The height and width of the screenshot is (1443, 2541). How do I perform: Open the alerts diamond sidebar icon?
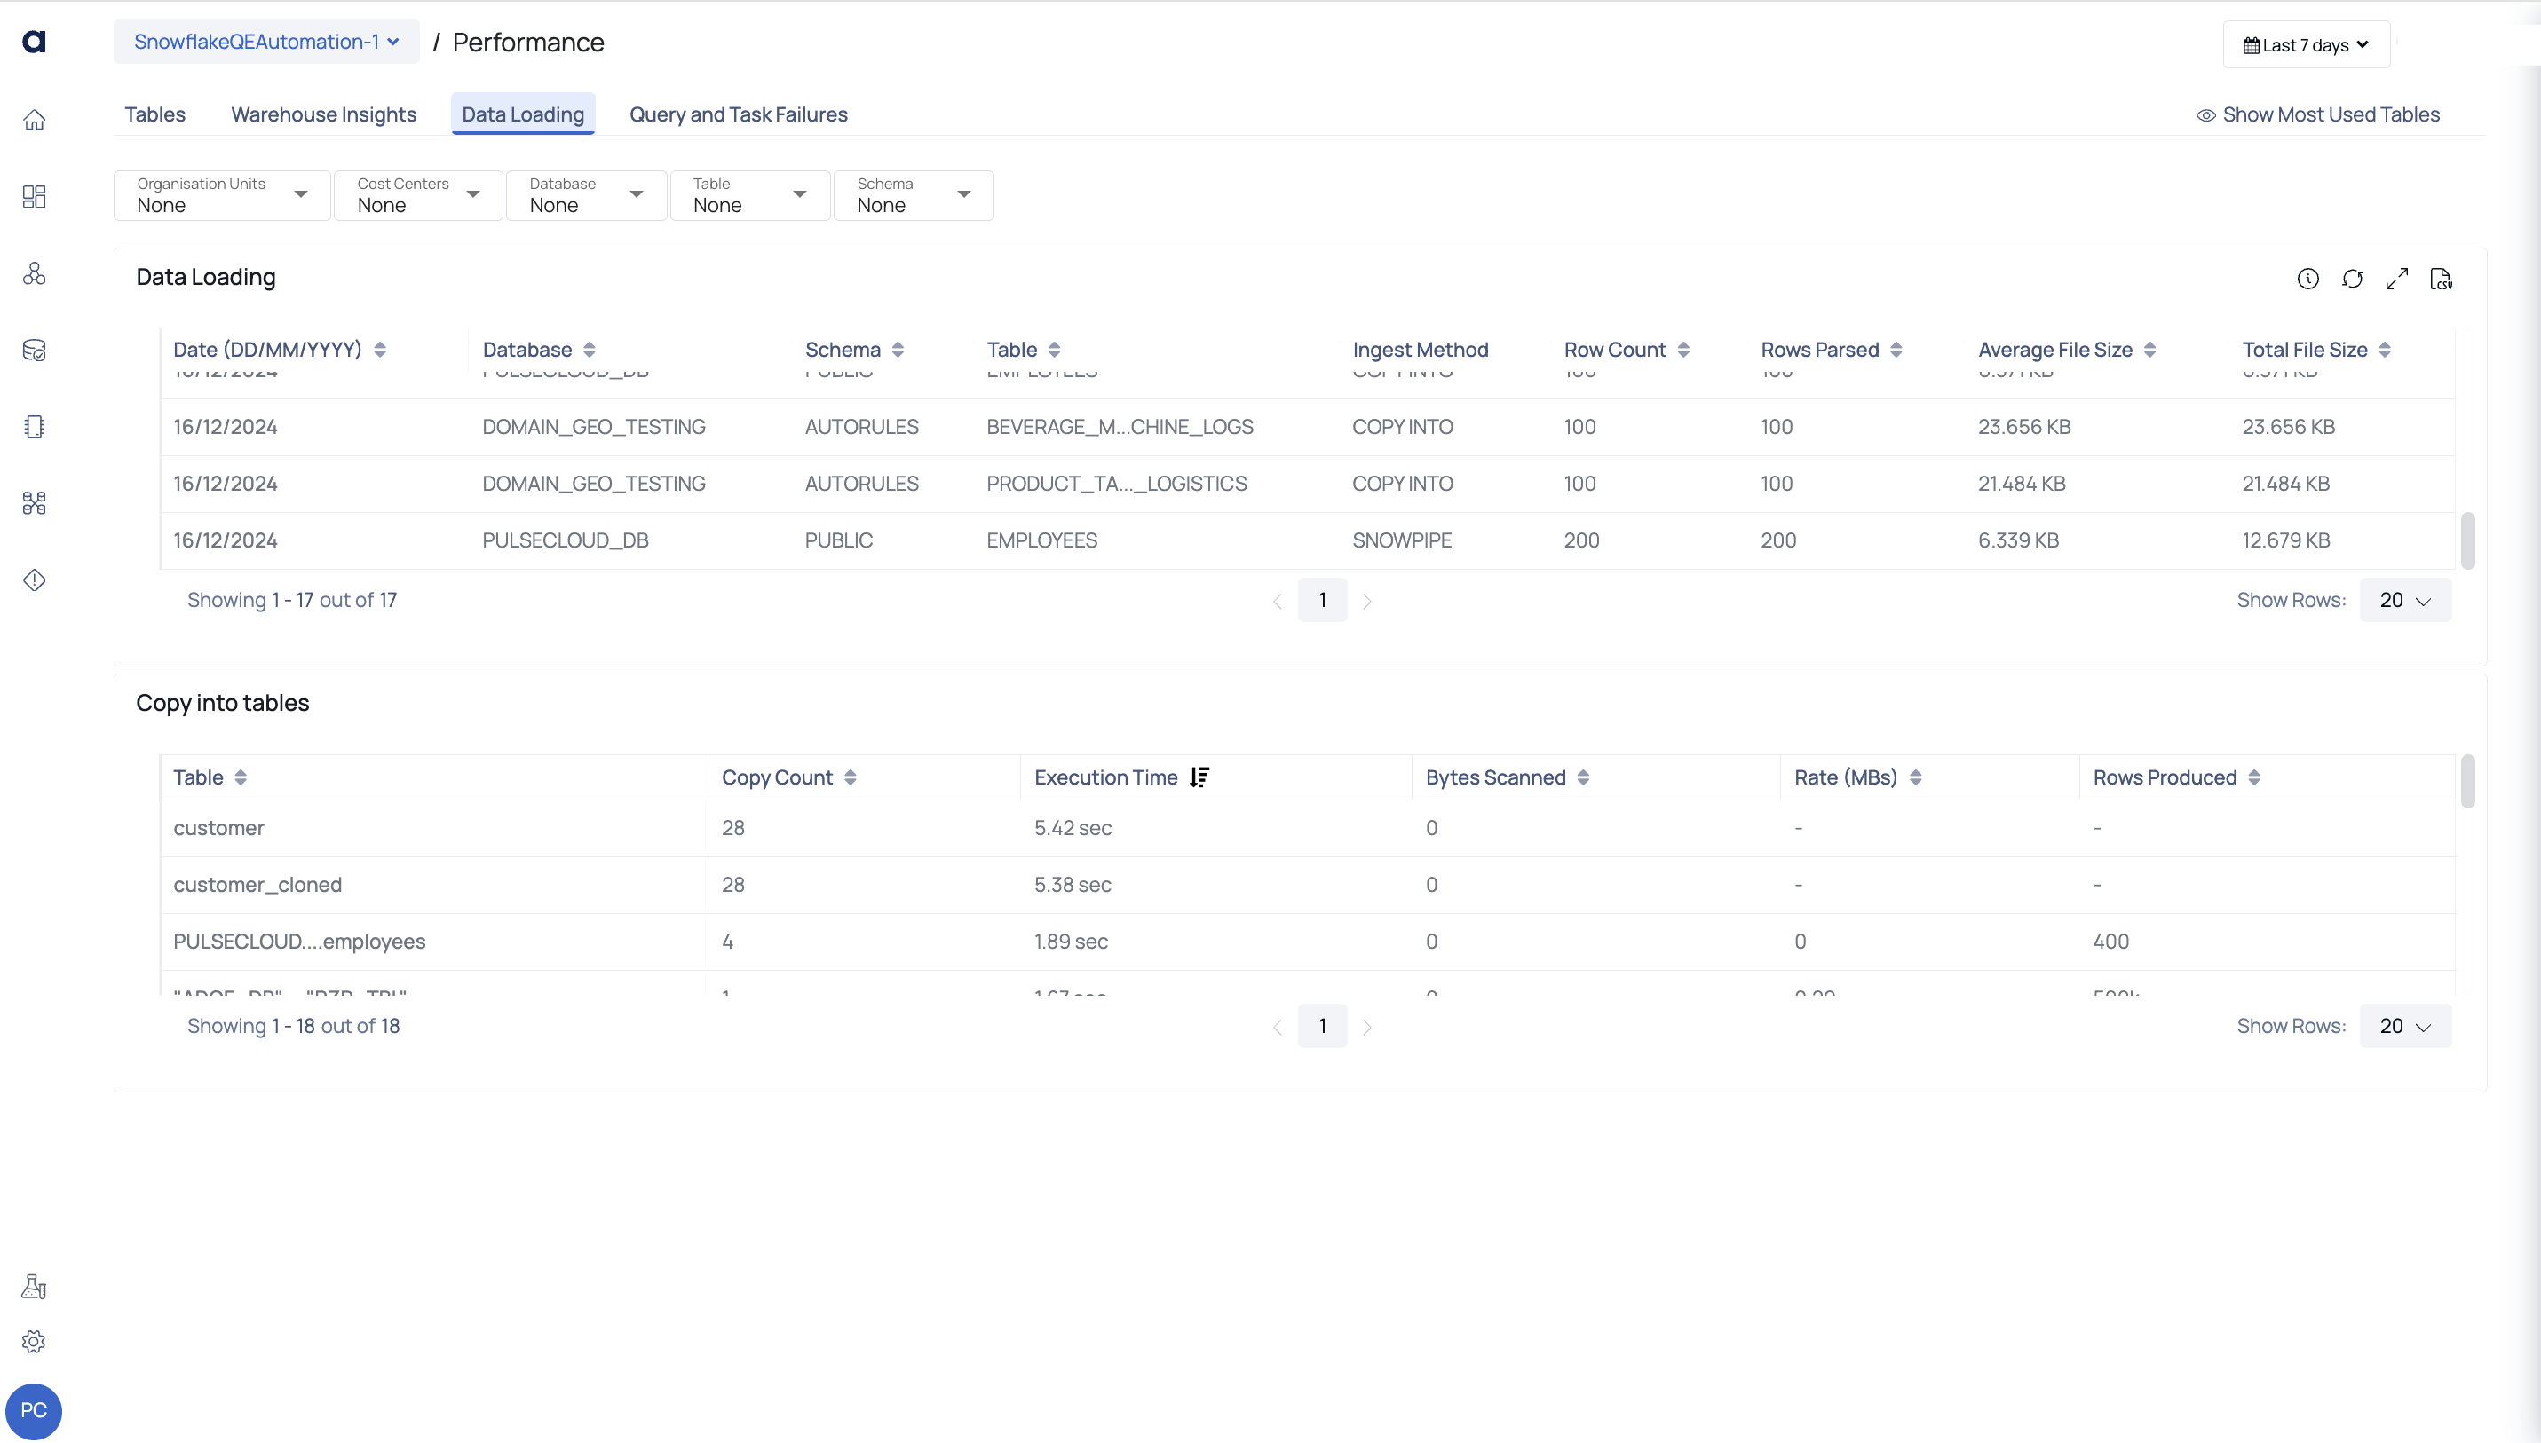tap(34, 580)
